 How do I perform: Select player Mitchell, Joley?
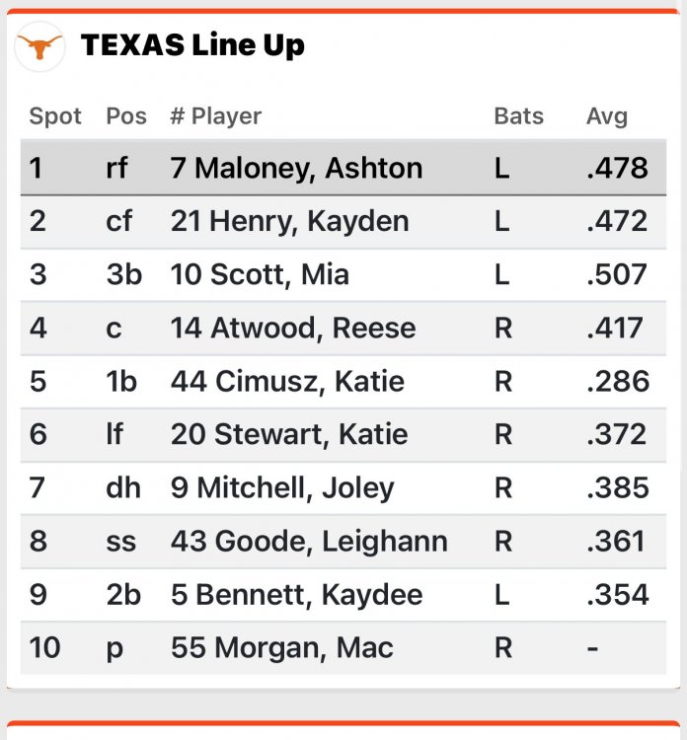[282, 487]
